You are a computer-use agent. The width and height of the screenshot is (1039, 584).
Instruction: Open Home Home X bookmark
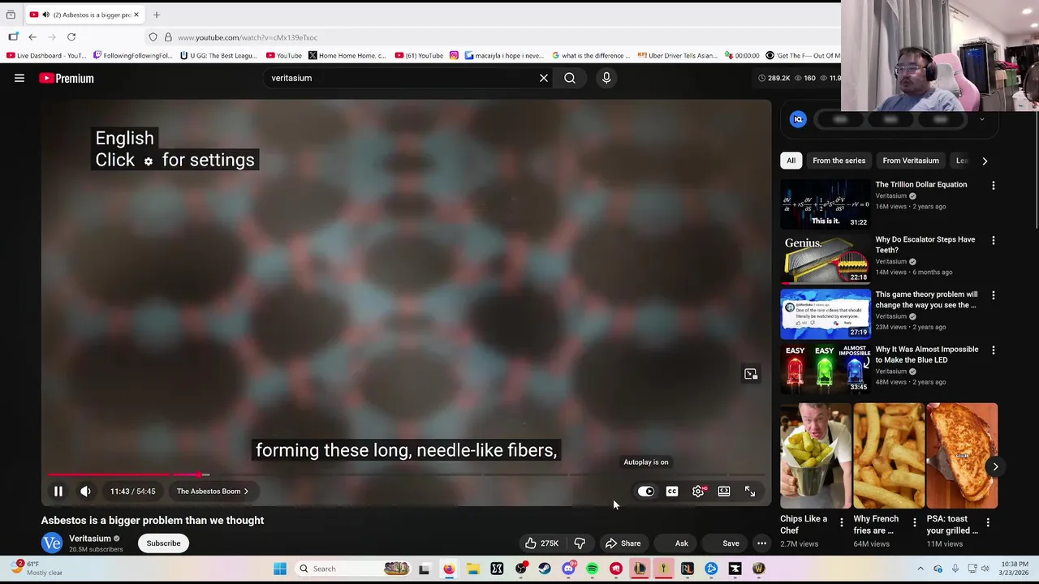[x=347, y=55]
